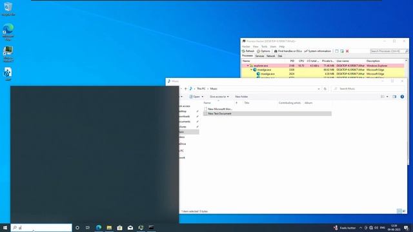Image resolution: width=413 pixels, height=232 pixels.
Task: Open Options in Process Hacker toolbar
Action: pyautogui.click(x=264, y=51)
